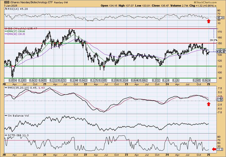The height and width of the screenshot is (157, 226).
Task: Click the 0.0554 cycle value box
Action: (13, 80)
